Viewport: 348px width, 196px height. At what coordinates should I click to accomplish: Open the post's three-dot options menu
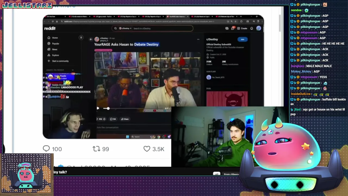click(198, 39)
